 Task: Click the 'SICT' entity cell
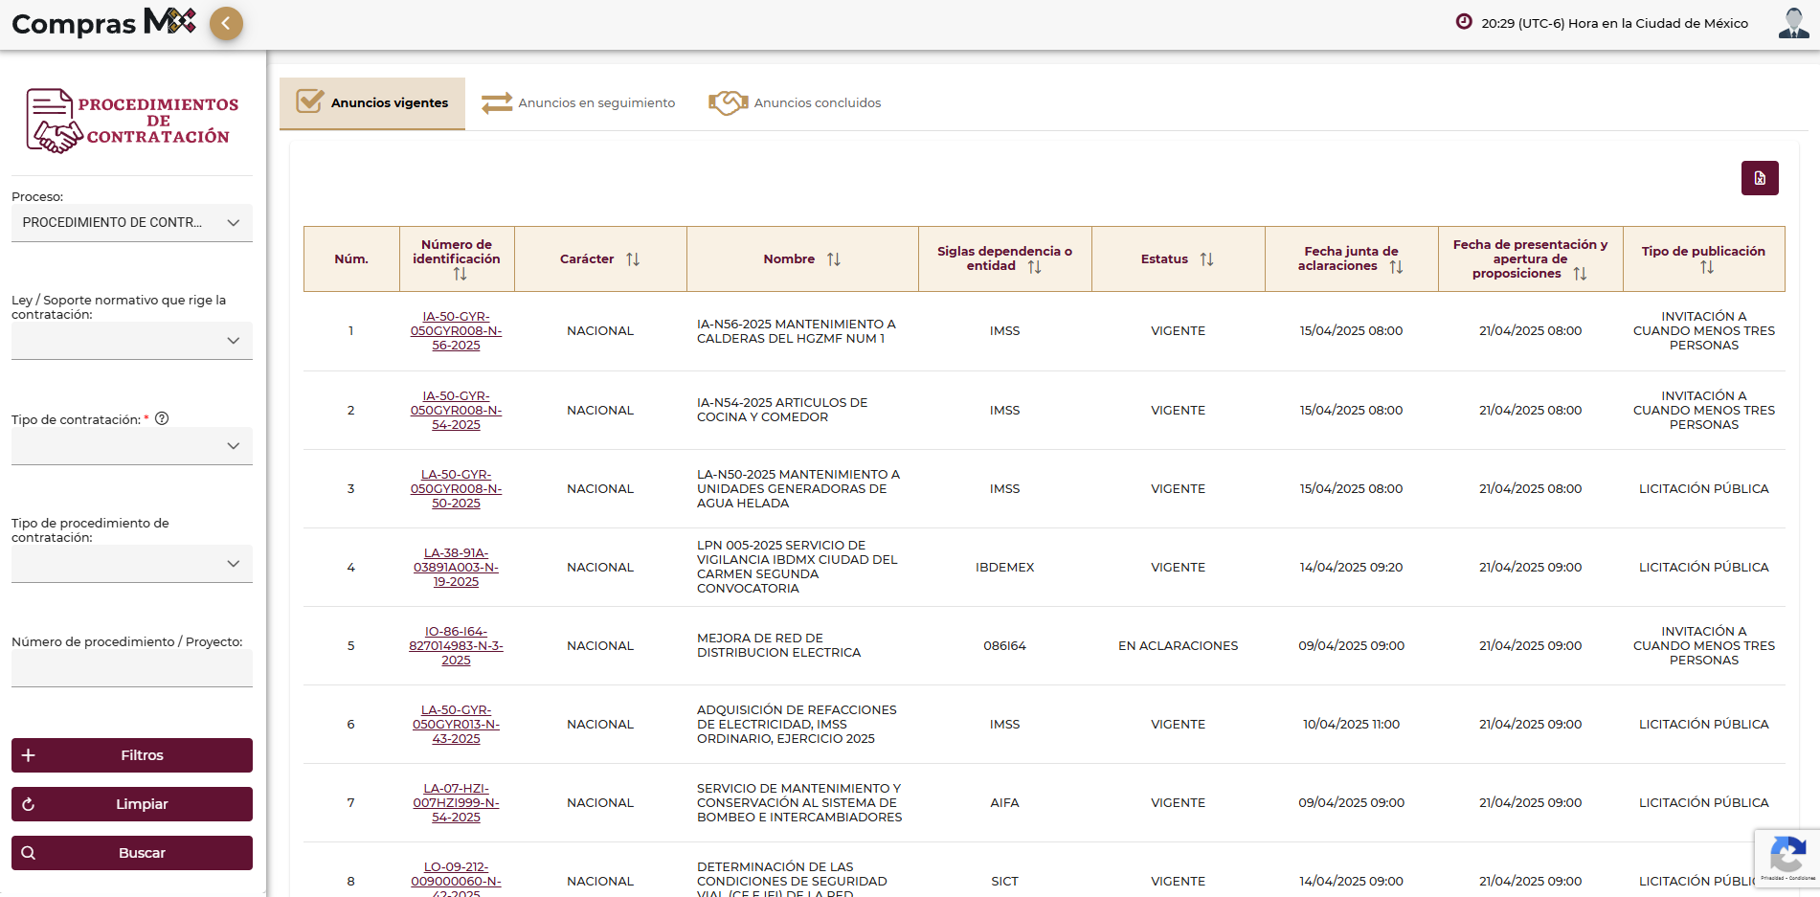point(1004,882)
